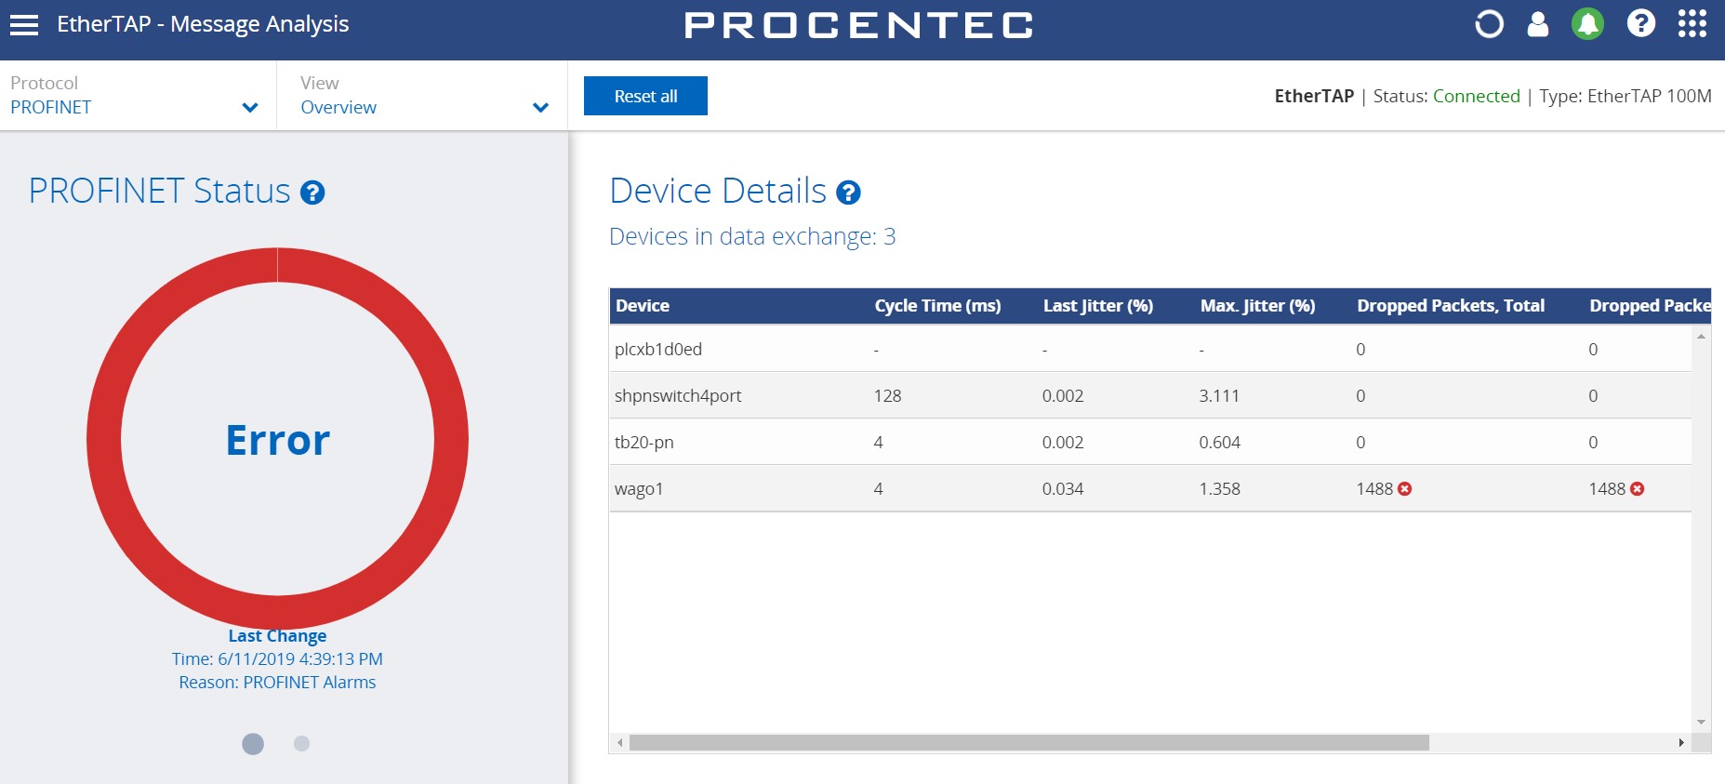Switch to second carousel dot indicator
The width and height of the screenshot is (1725, 784).
click(301, 743)
